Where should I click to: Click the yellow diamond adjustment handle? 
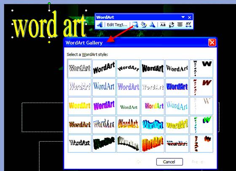(x=49, y=42)
